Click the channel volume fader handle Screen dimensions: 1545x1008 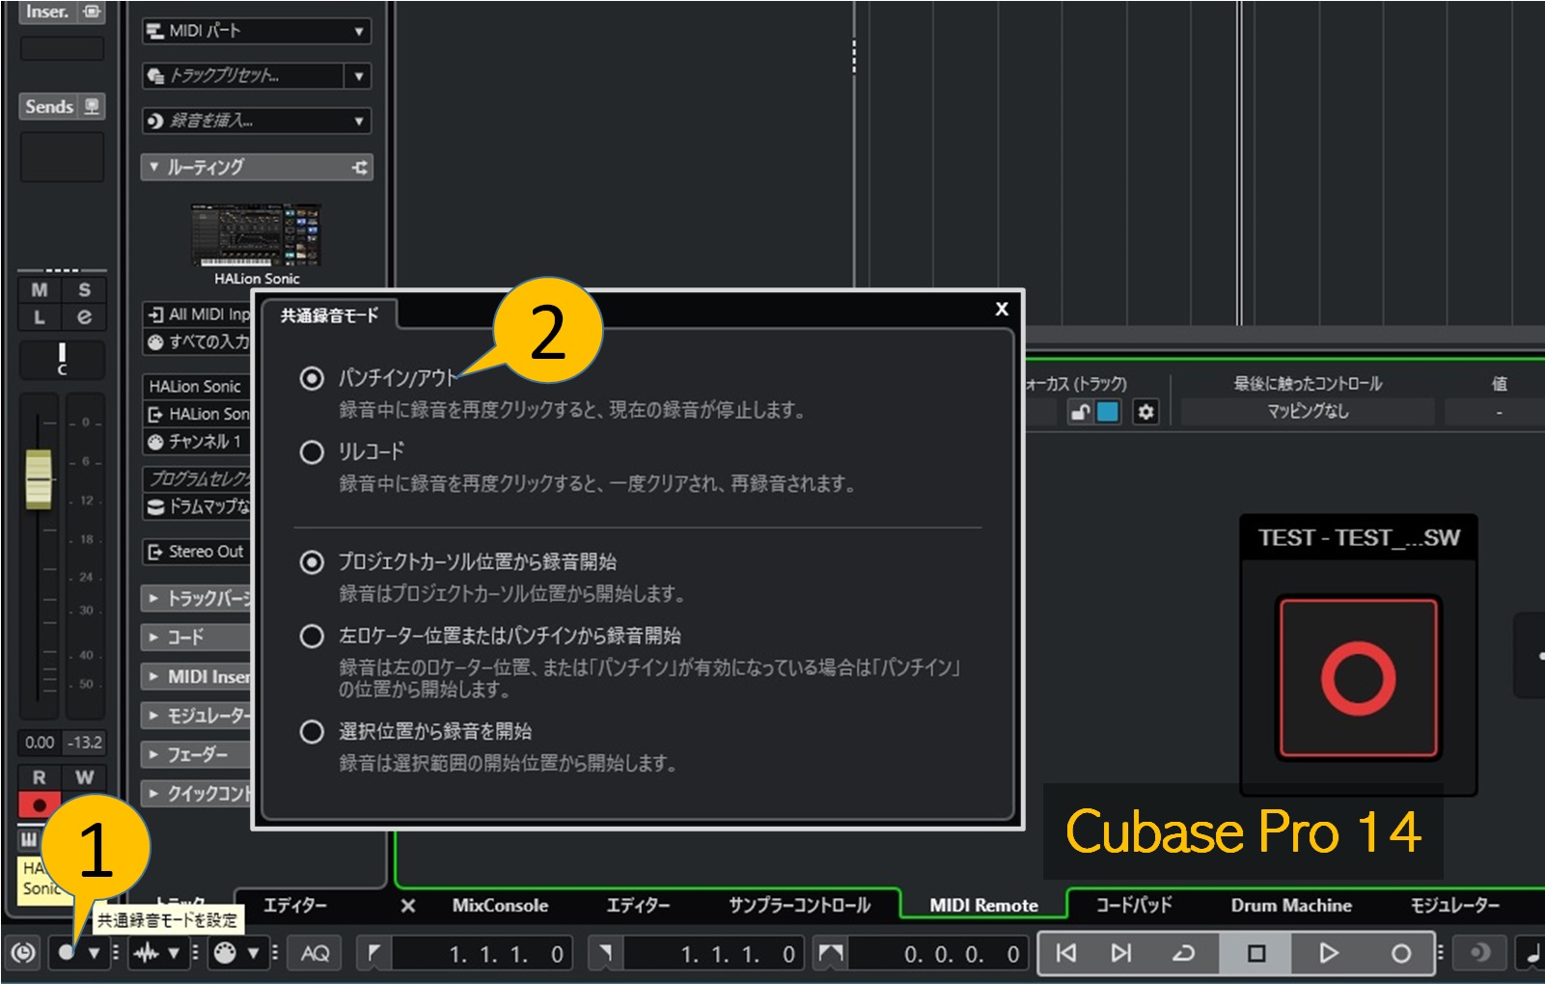(39, 479)
